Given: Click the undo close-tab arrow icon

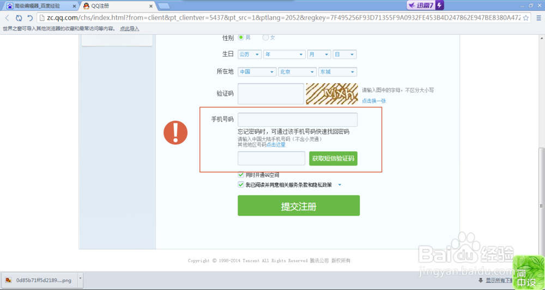Looking at the screenshot, I should pyautogui.click(x=30, y=18).
